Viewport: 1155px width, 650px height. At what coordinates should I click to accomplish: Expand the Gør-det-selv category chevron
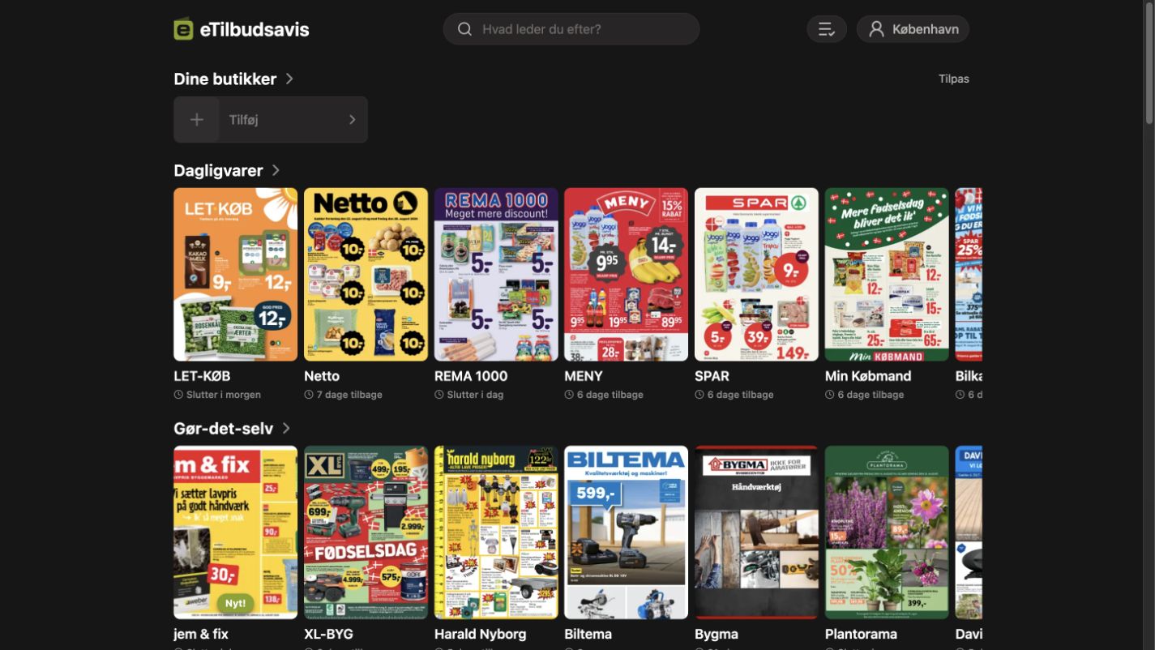tap(286, 428)
